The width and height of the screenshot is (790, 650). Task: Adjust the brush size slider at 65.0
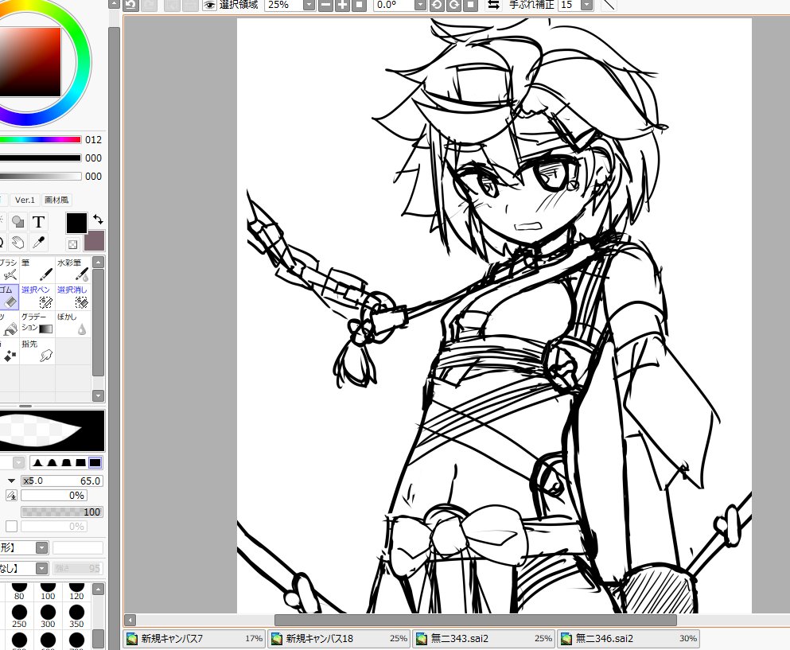[62, 481]
